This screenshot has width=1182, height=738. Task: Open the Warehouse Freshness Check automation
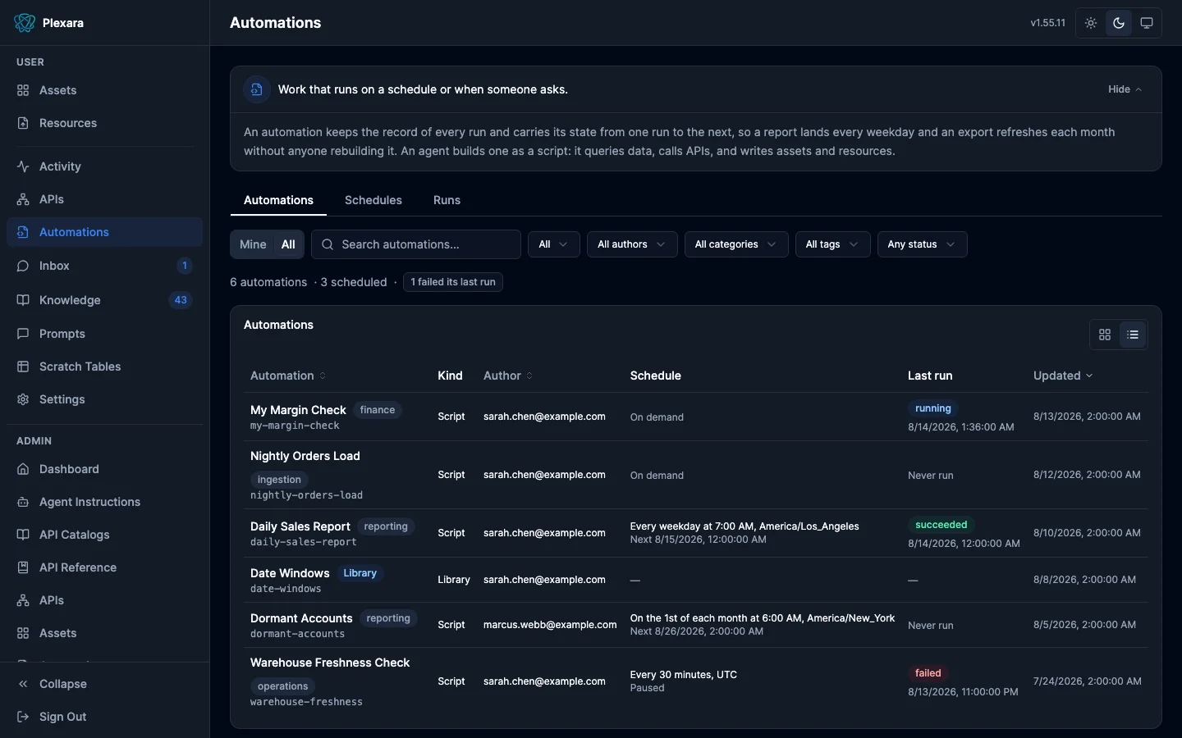tap(330, 663)
